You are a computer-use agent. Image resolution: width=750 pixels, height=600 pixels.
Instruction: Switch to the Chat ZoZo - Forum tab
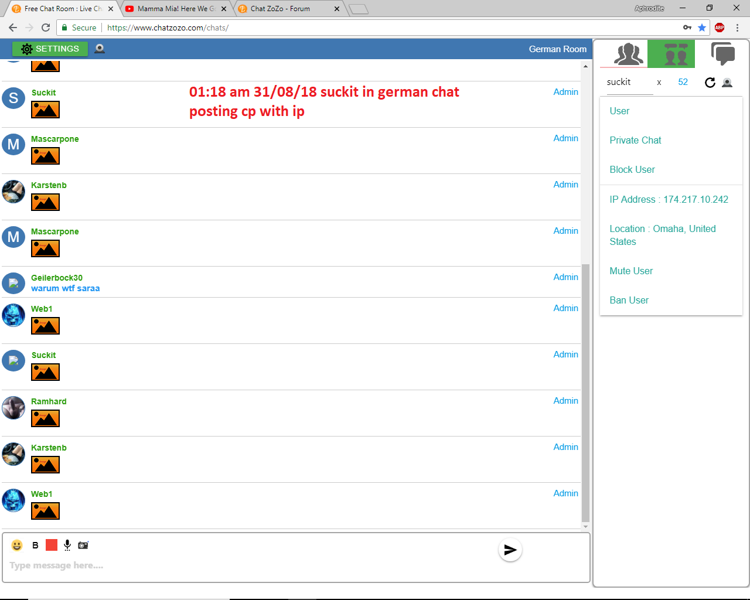(281, 9)
